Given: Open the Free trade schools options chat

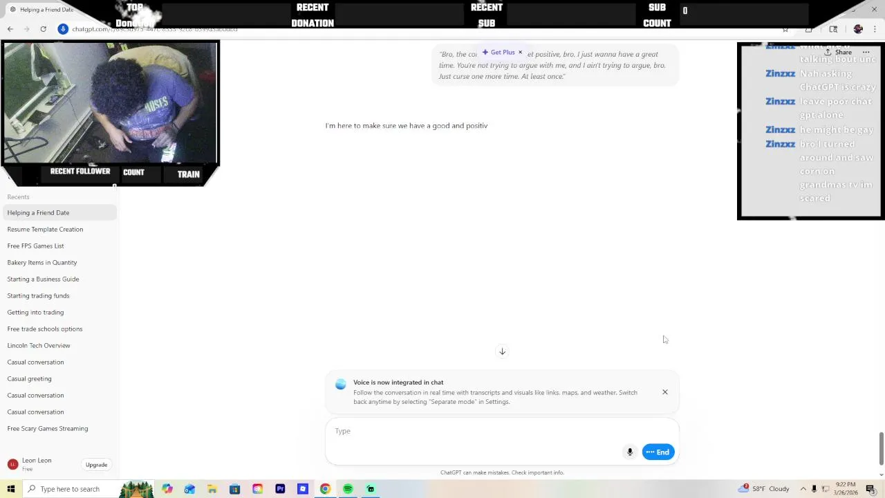Looking at the screenshot, I should (59, 329).
